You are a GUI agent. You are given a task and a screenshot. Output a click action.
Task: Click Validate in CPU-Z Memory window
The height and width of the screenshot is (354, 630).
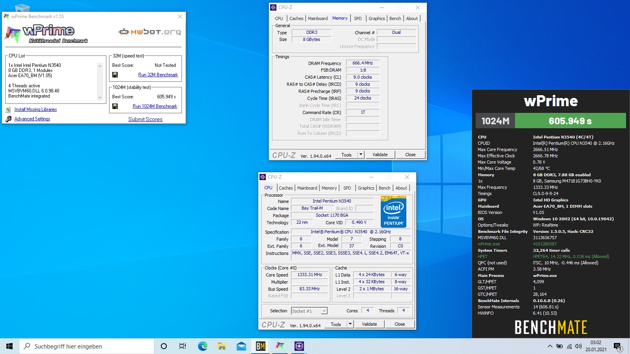(380, 155)
